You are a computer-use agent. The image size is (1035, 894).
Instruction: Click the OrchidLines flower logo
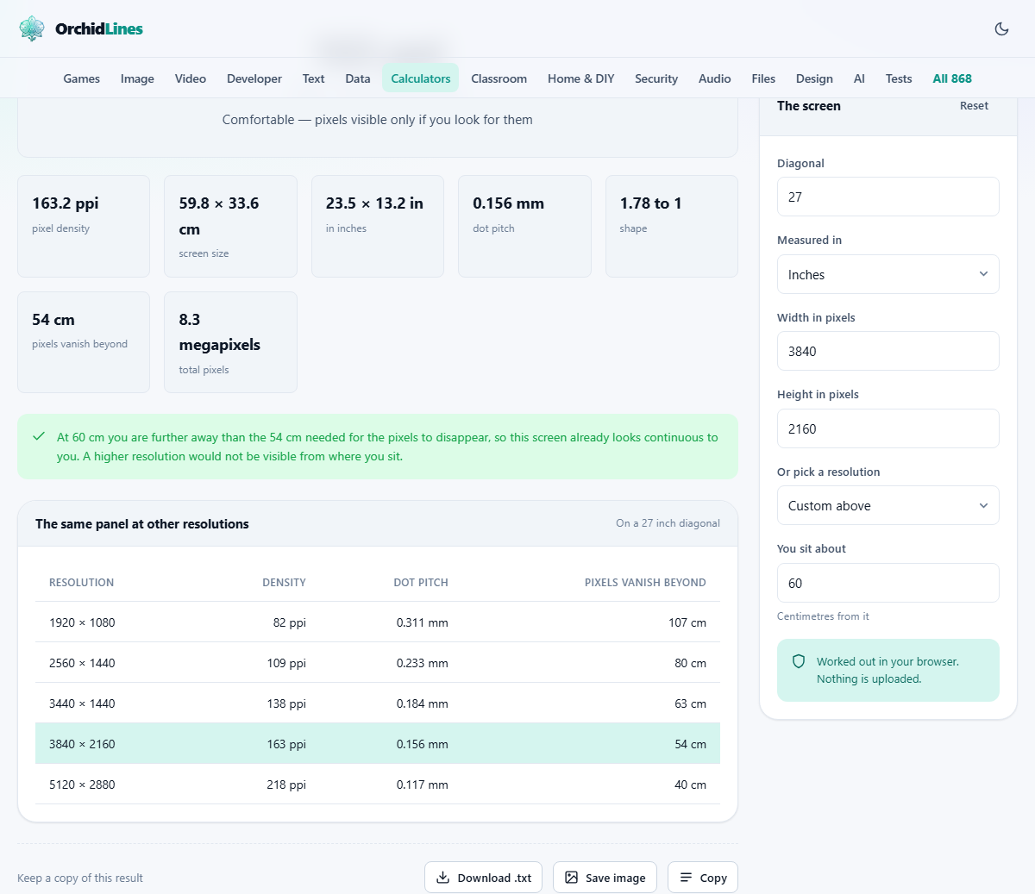pyautogui.click(x=32, y=28)
